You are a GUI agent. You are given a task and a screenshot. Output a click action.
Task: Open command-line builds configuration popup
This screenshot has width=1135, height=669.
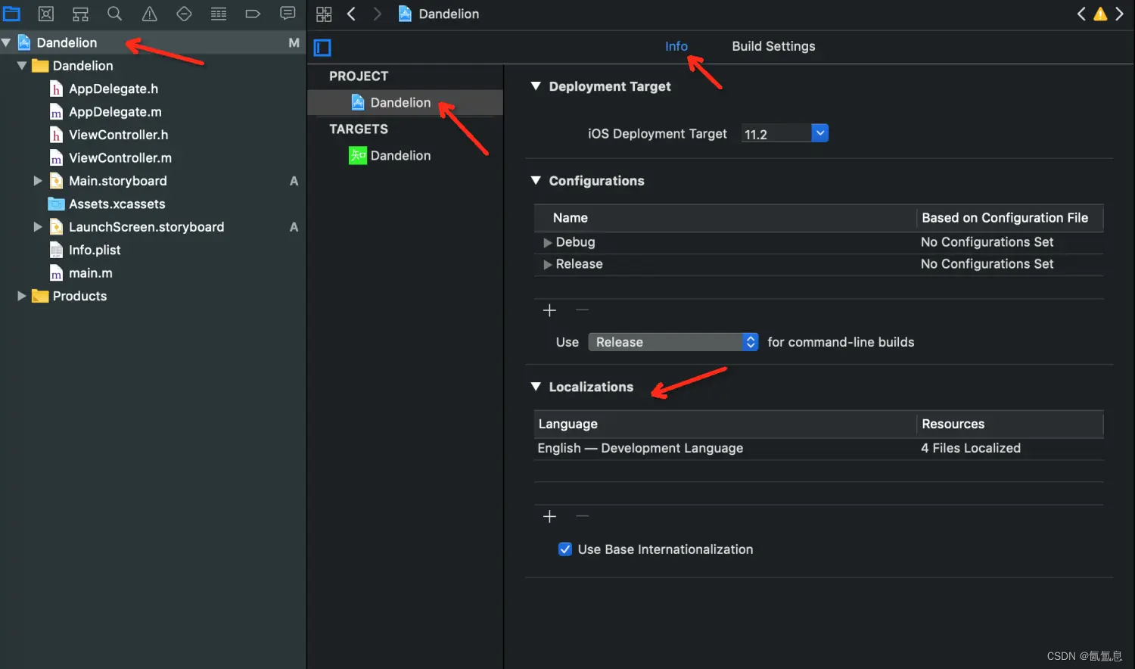[673, 342]
